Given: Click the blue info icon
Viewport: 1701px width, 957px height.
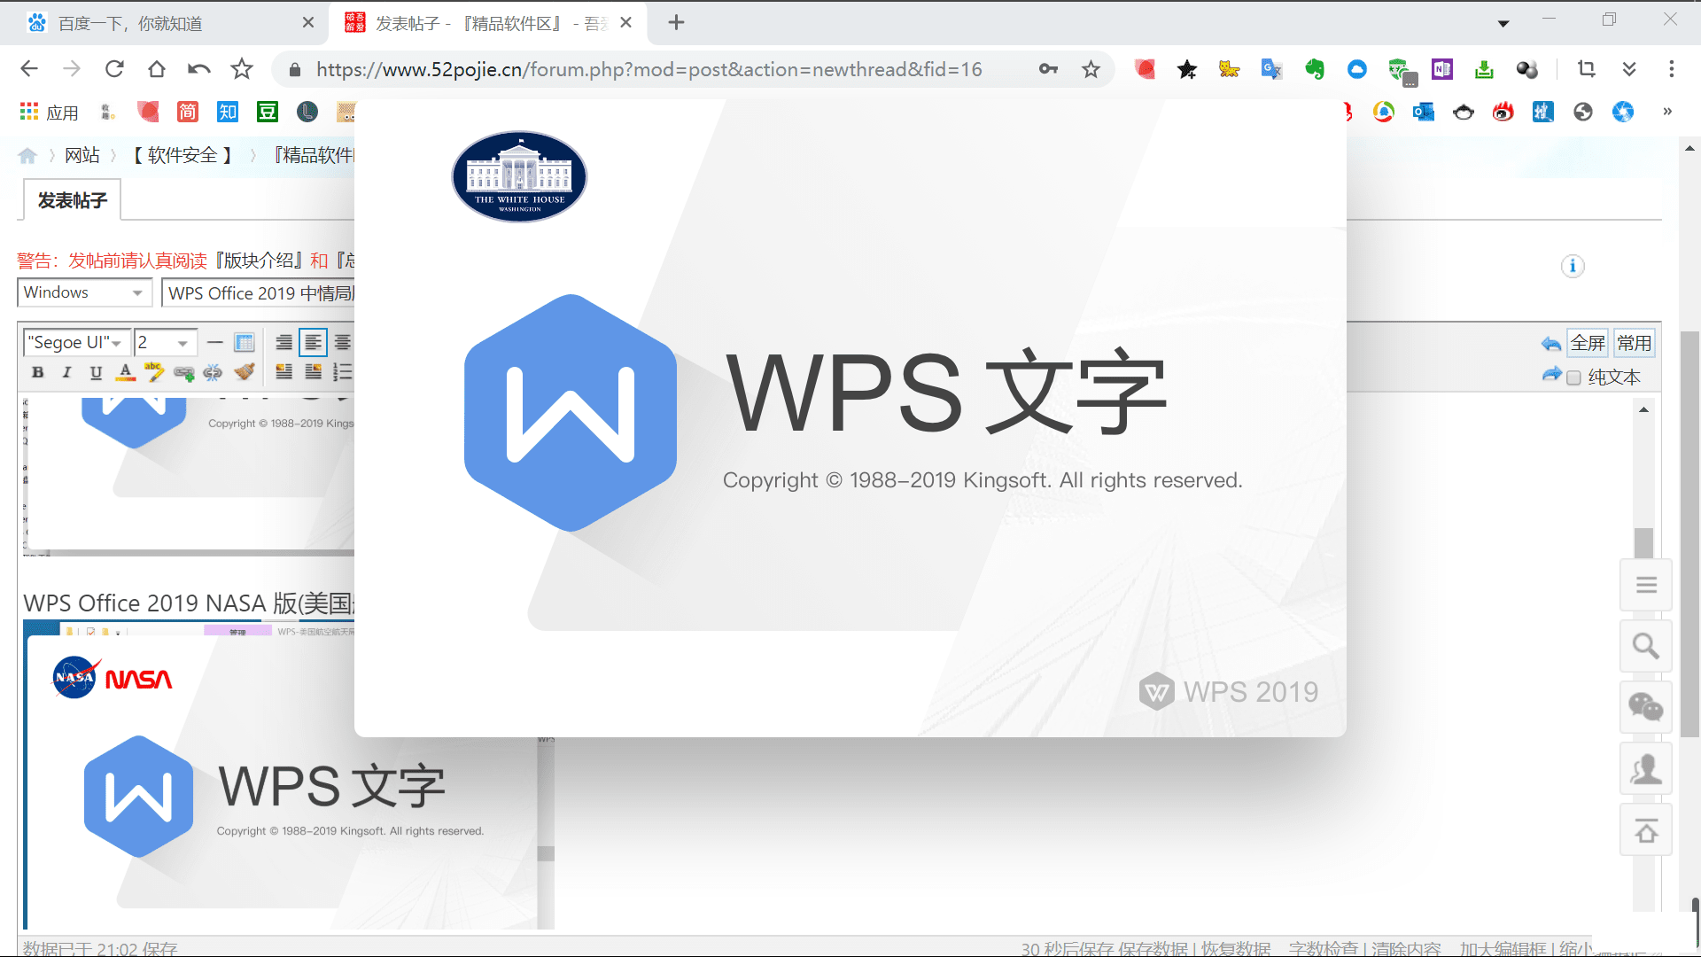Looking at the screenshot, I should (x=1573, y=266).
